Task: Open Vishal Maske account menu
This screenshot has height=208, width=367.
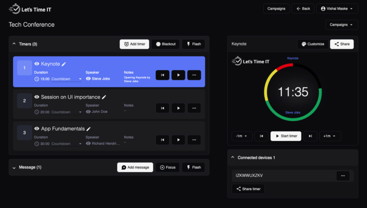Action: (x=337, y=9)
